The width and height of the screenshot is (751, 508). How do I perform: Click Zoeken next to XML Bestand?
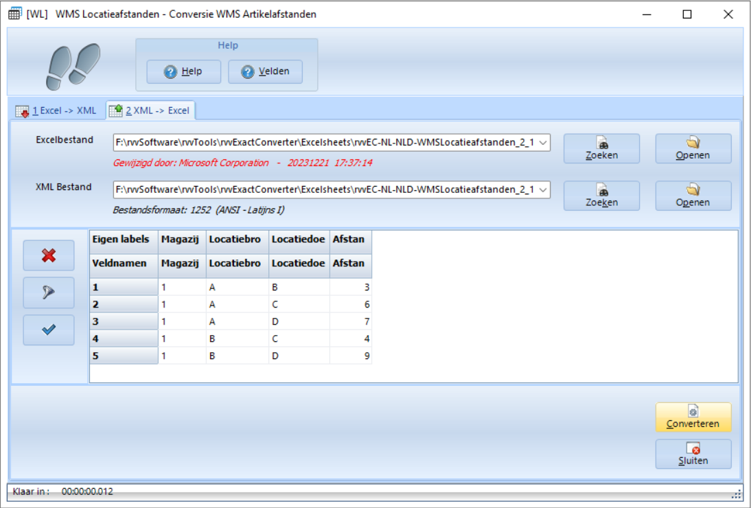click(601, 196)
